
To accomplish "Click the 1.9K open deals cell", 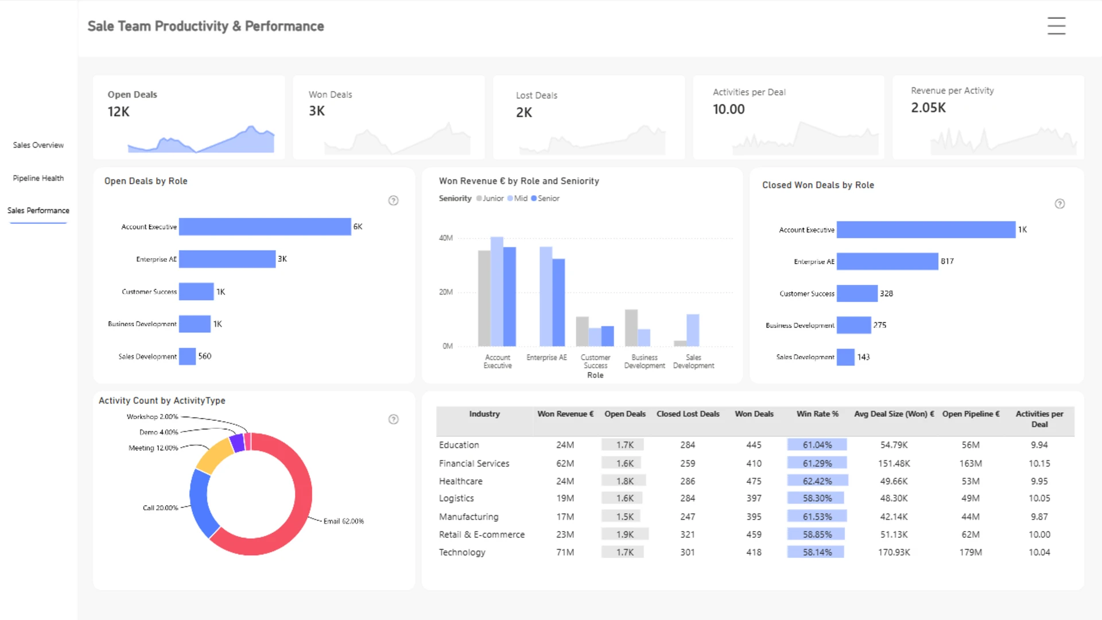I will (625, 534).
